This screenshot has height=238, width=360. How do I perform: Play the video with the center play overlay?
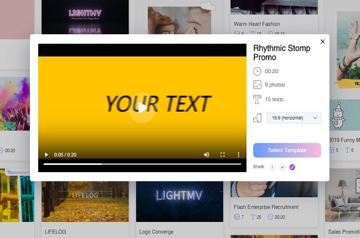click(x=142, y=107)
